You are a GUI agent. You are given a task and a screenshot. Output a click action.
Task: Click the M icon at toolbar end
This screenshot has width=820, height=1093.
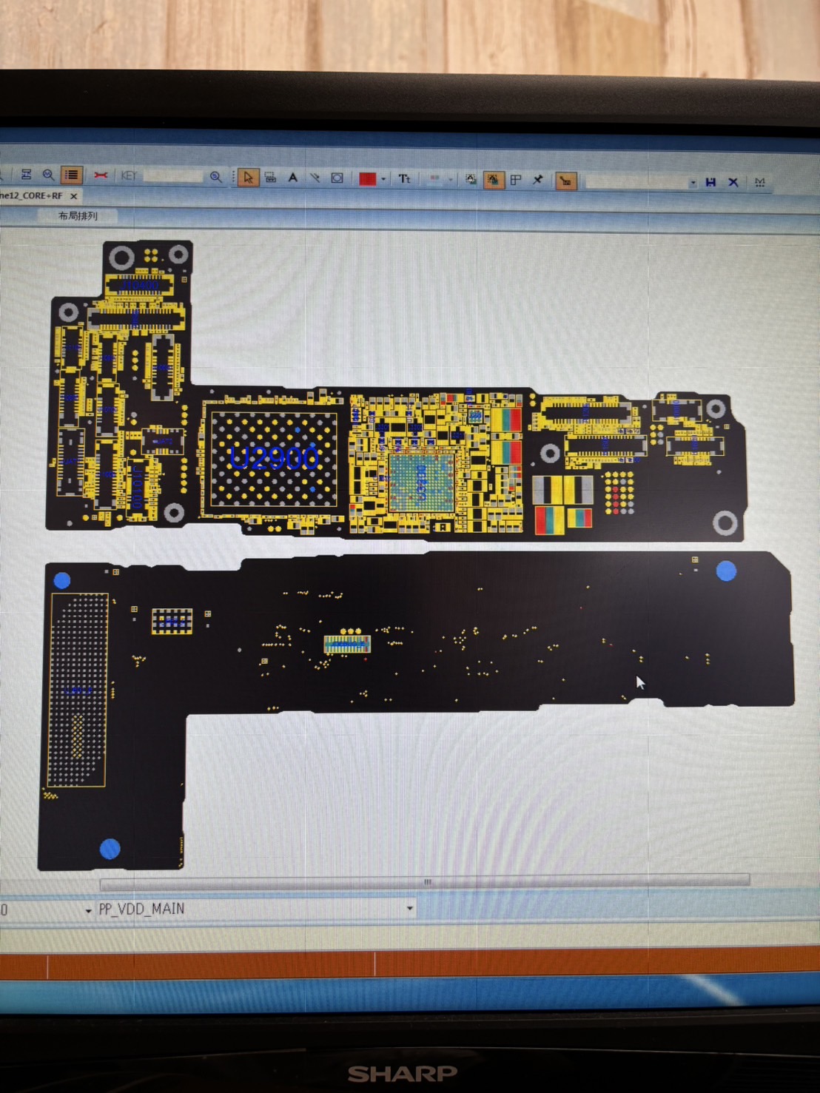point(760,183)
